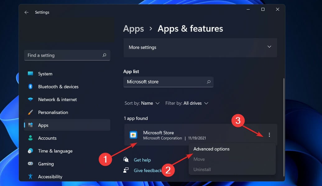Viewport: 322px width, 186px height.
Task: Open Personalisation settings
Action: 67,112
